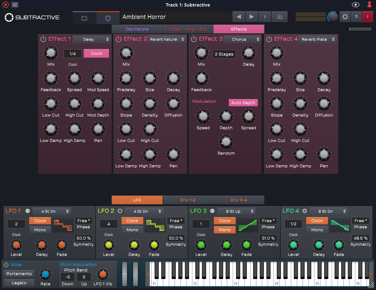Click the Ambient Horror preset name field
This screenshot has height=290, width=376.
pyautogui.click(x=176, y=17)
